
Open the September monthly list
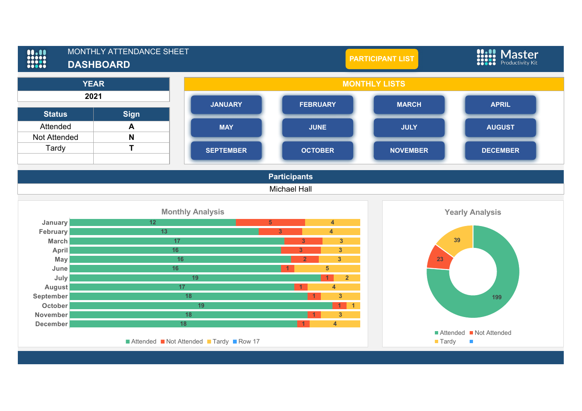pyautogui.click(x=226, y=151)
